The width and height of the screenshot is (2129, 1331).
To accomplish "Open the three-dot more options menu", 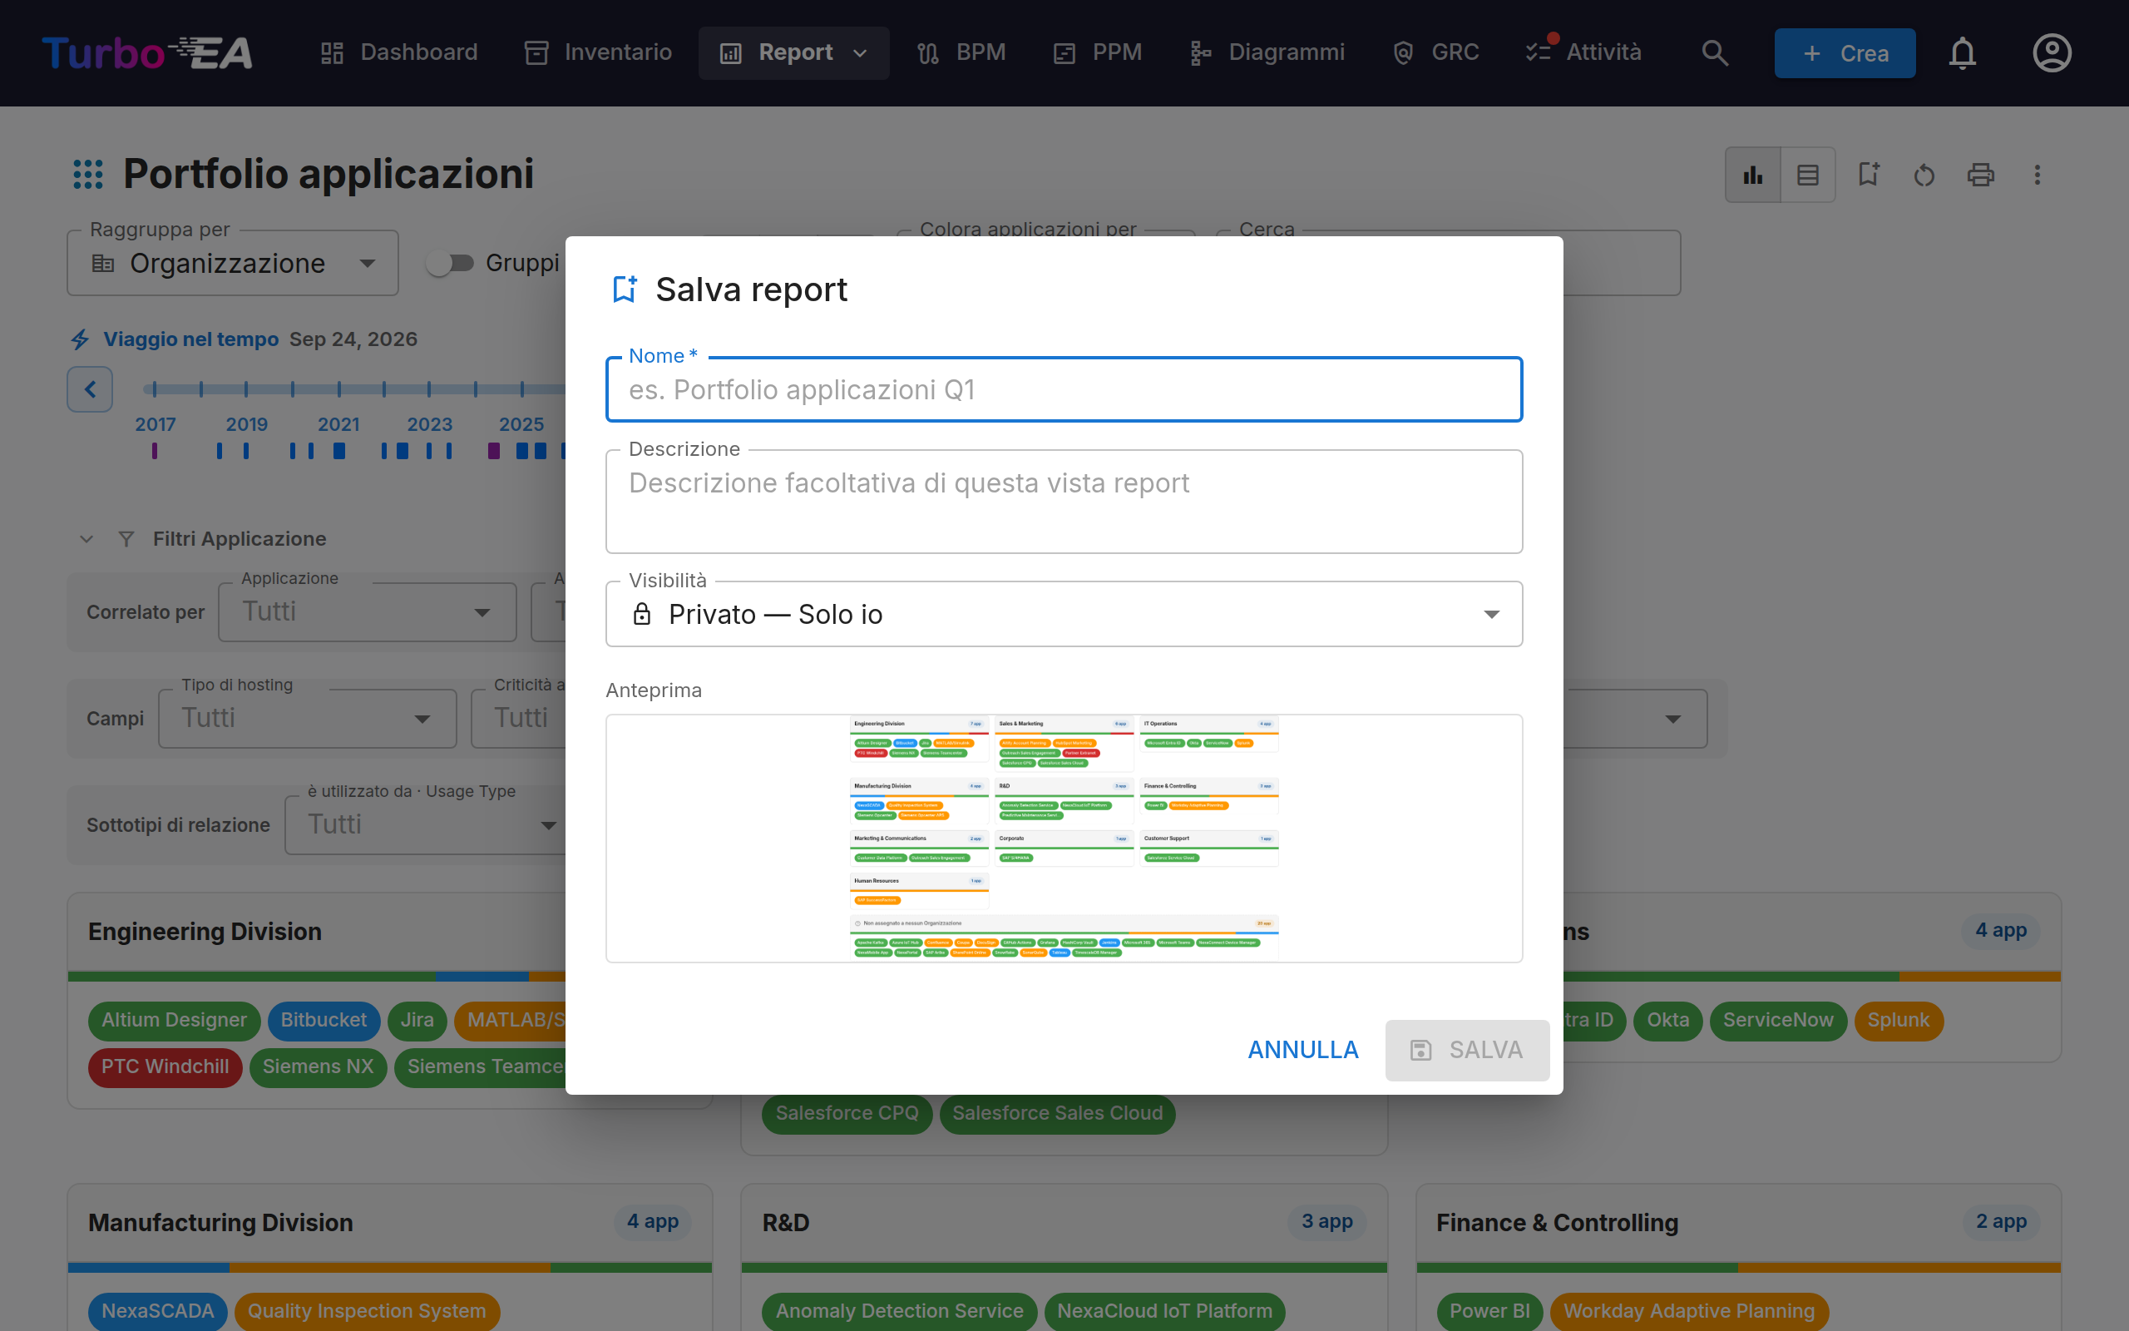I will pyautogui.click(x=2037, y=176).
